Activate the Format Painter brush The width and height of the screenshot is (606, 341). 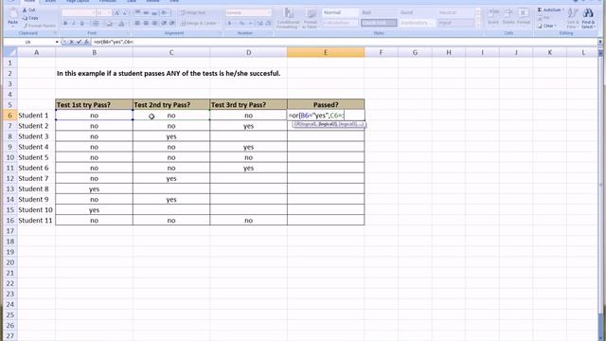[x=26, y=26]
